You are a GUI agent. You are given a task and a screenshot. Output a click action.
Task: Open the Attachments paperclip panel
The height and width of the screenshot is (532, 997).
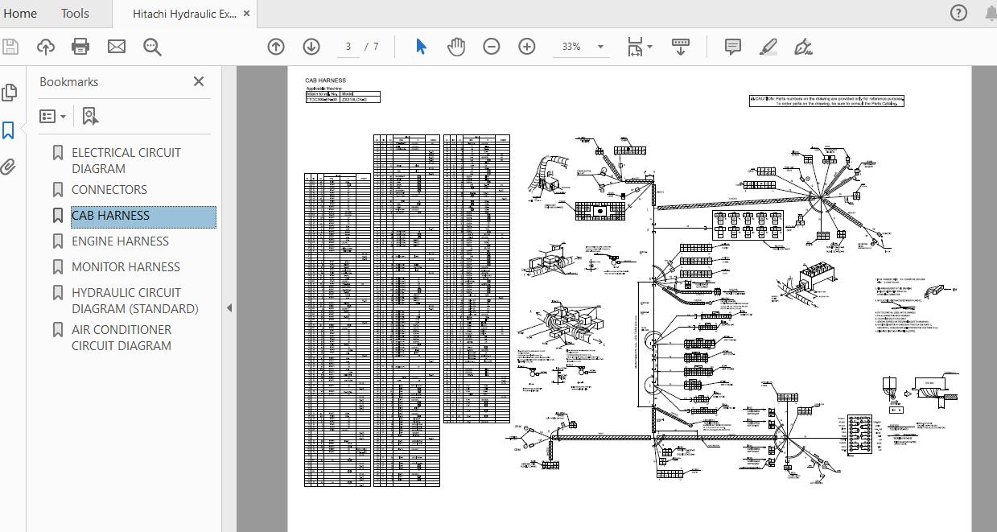[9, 167]
